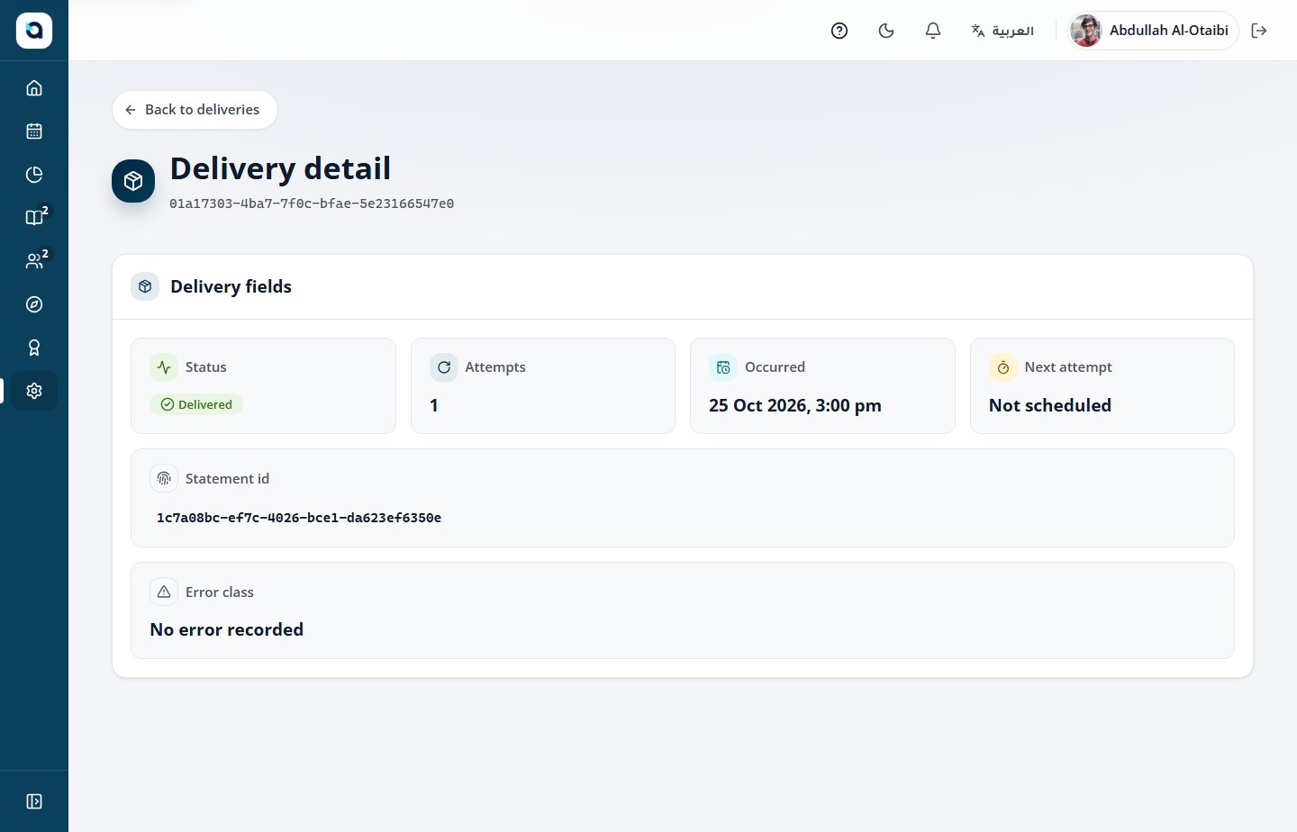Viewport: 1297px width, 832px height.
Task: Open the users icon in sidebar
Action: click(34, 261)
